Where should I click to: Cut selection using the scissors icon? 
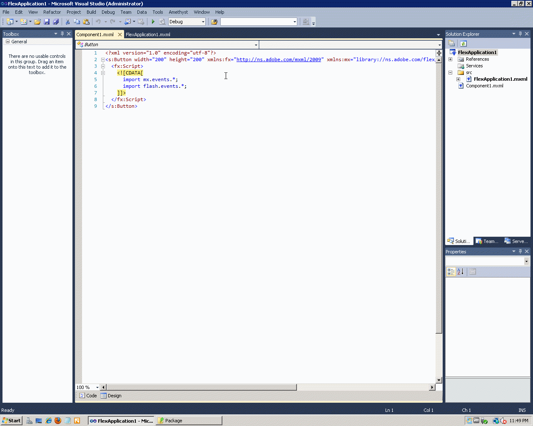(67, 22)
